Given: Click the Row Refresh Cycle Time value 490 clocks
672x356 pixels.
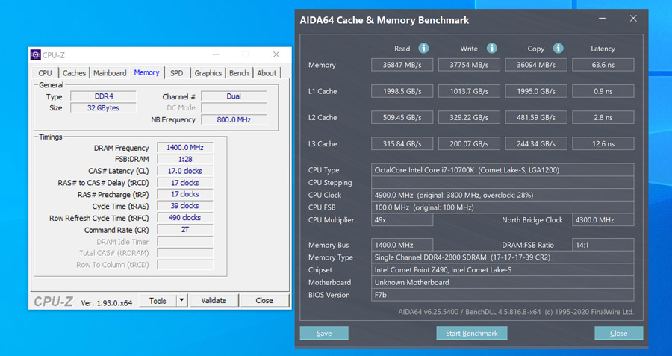Looking at the screenshot, I should click(184, 218).
